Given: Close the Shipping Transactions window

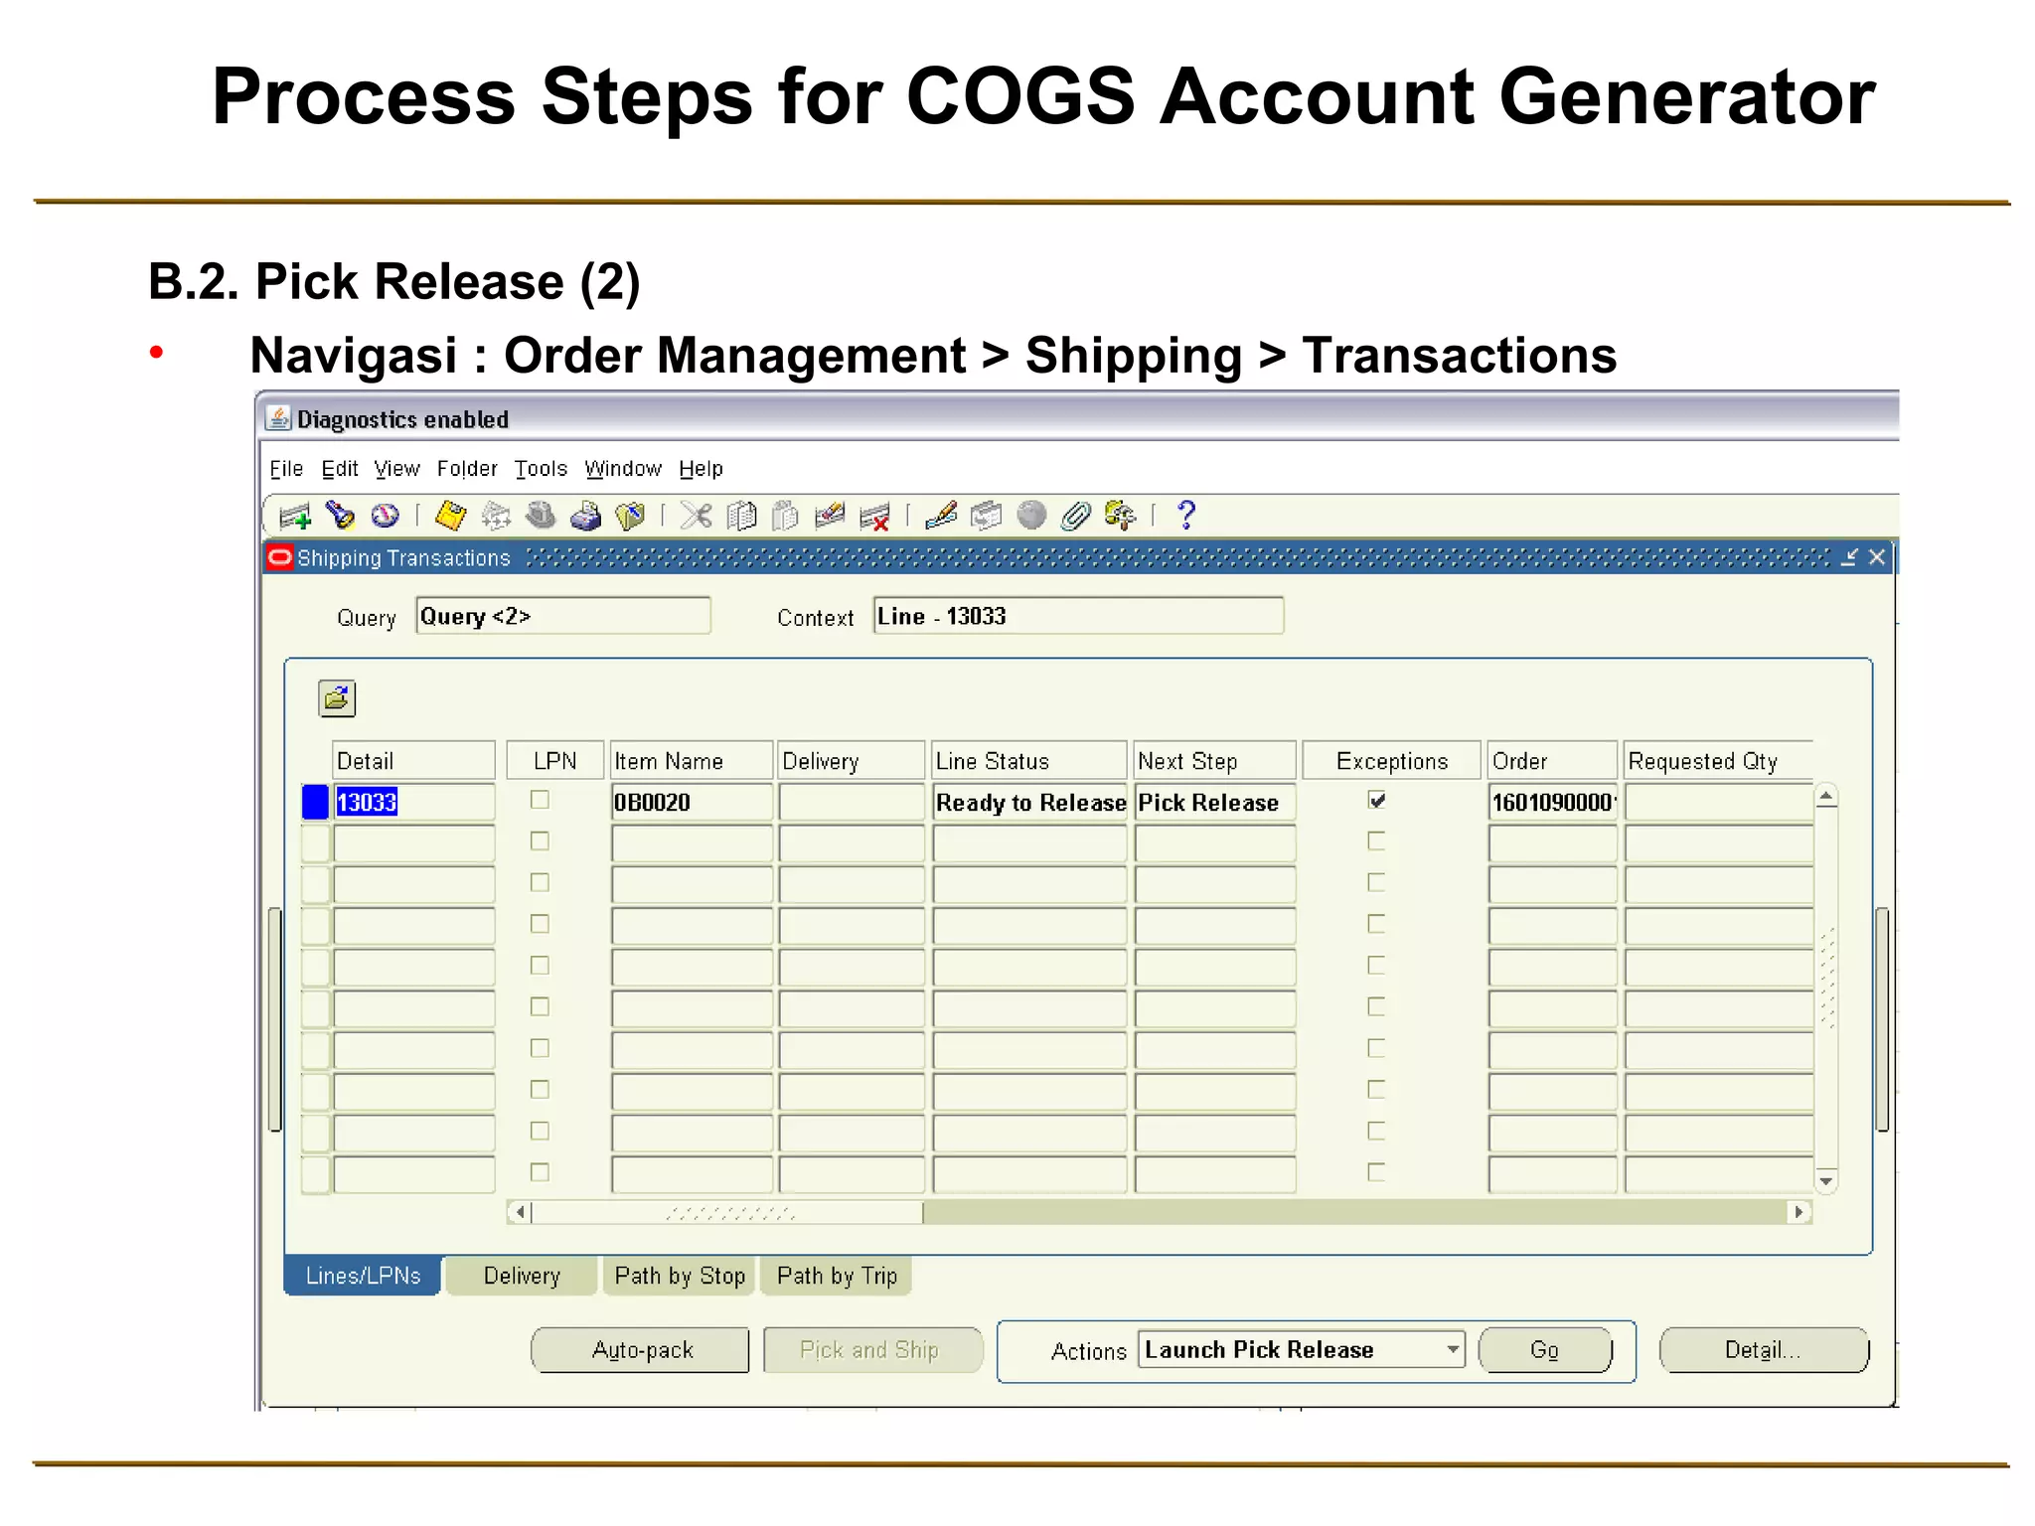Looking at the screenshot, I should (1876, 557).
